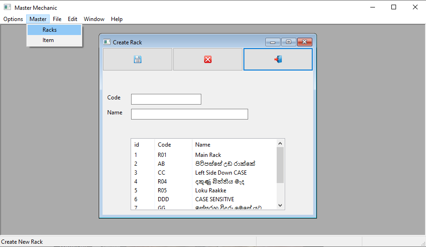426x247 pixels.
Task: Click the rack table scrollbar thumb
Action: tap(280, 165)
